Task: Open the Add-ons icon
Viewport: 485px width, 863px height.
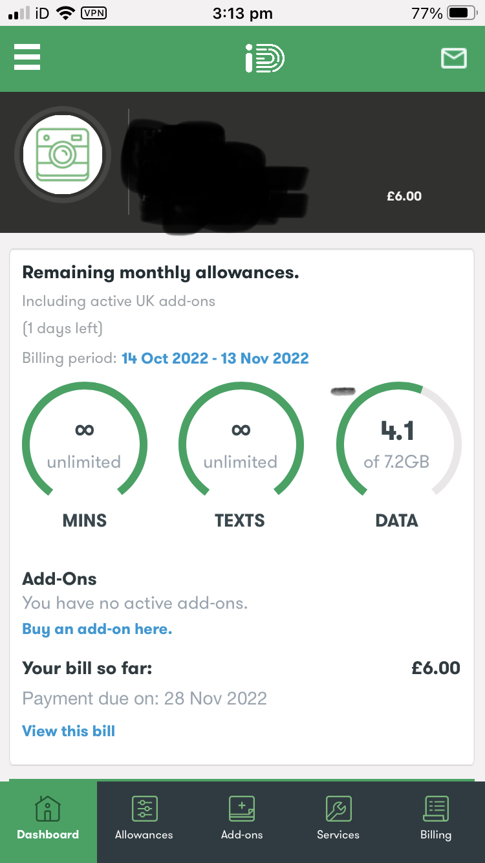Action: point(242,809)
